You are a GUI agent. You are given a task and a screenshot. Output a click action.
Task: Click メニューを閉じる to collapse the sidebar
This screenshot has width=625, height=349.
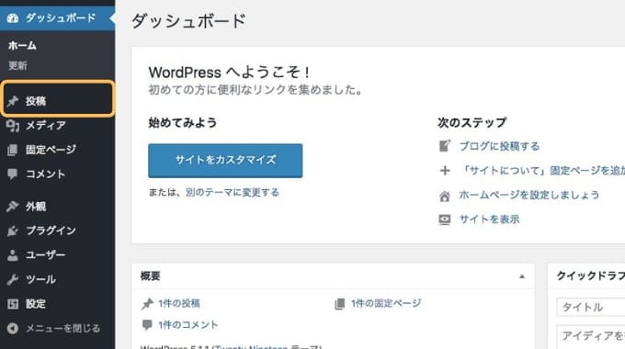57,328
